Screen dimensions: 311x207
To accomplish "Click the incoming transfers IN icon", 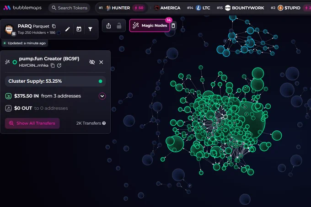I will click(8, 96).
